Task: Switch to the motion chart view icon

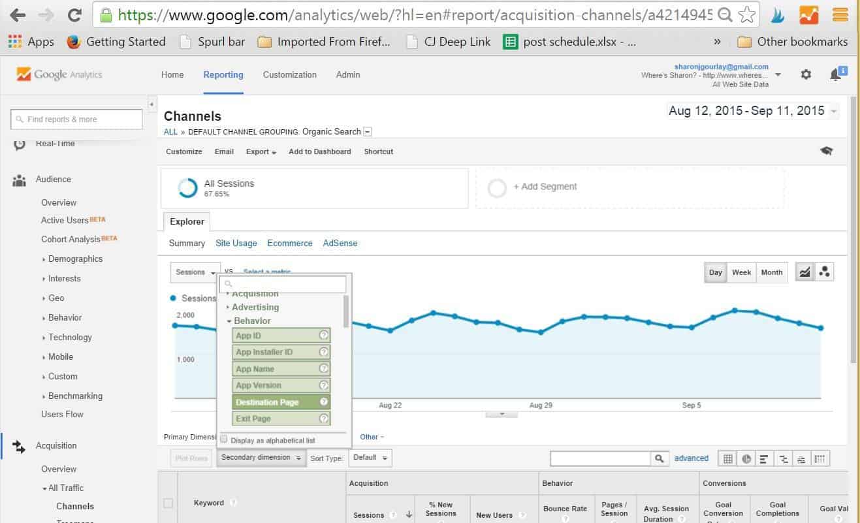Action: pos(824,272)
